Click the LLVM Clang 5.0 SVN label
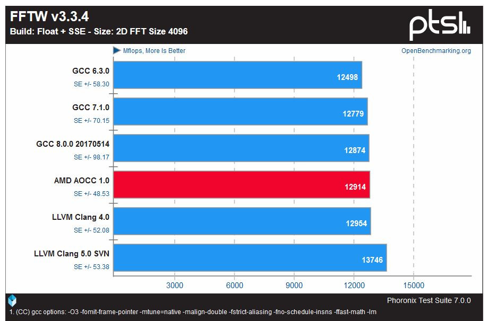This screenshot has height=321, width=488. pos(72,254)
